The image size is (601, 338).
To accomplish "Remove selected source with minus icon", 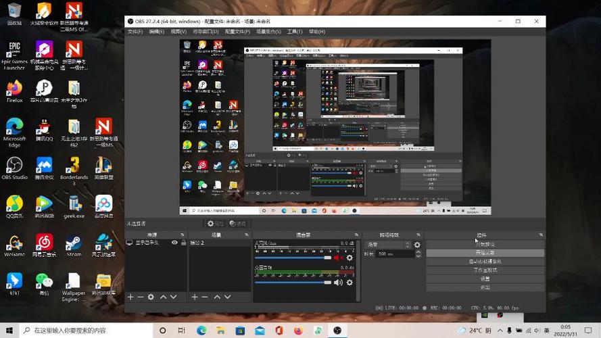I will (x=141, y=297).
